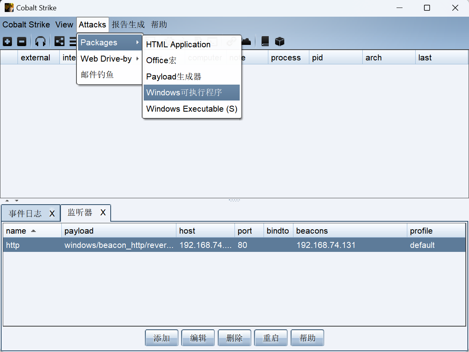Close the 事件日志 tab with its X
The image size is (469, 352).
(x=52, y=214)
